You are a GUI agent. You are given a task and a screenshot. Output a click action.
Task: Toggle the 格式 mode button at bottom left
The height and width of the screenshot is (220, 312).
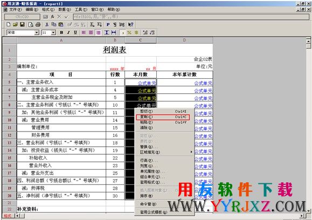click(8, 216)
